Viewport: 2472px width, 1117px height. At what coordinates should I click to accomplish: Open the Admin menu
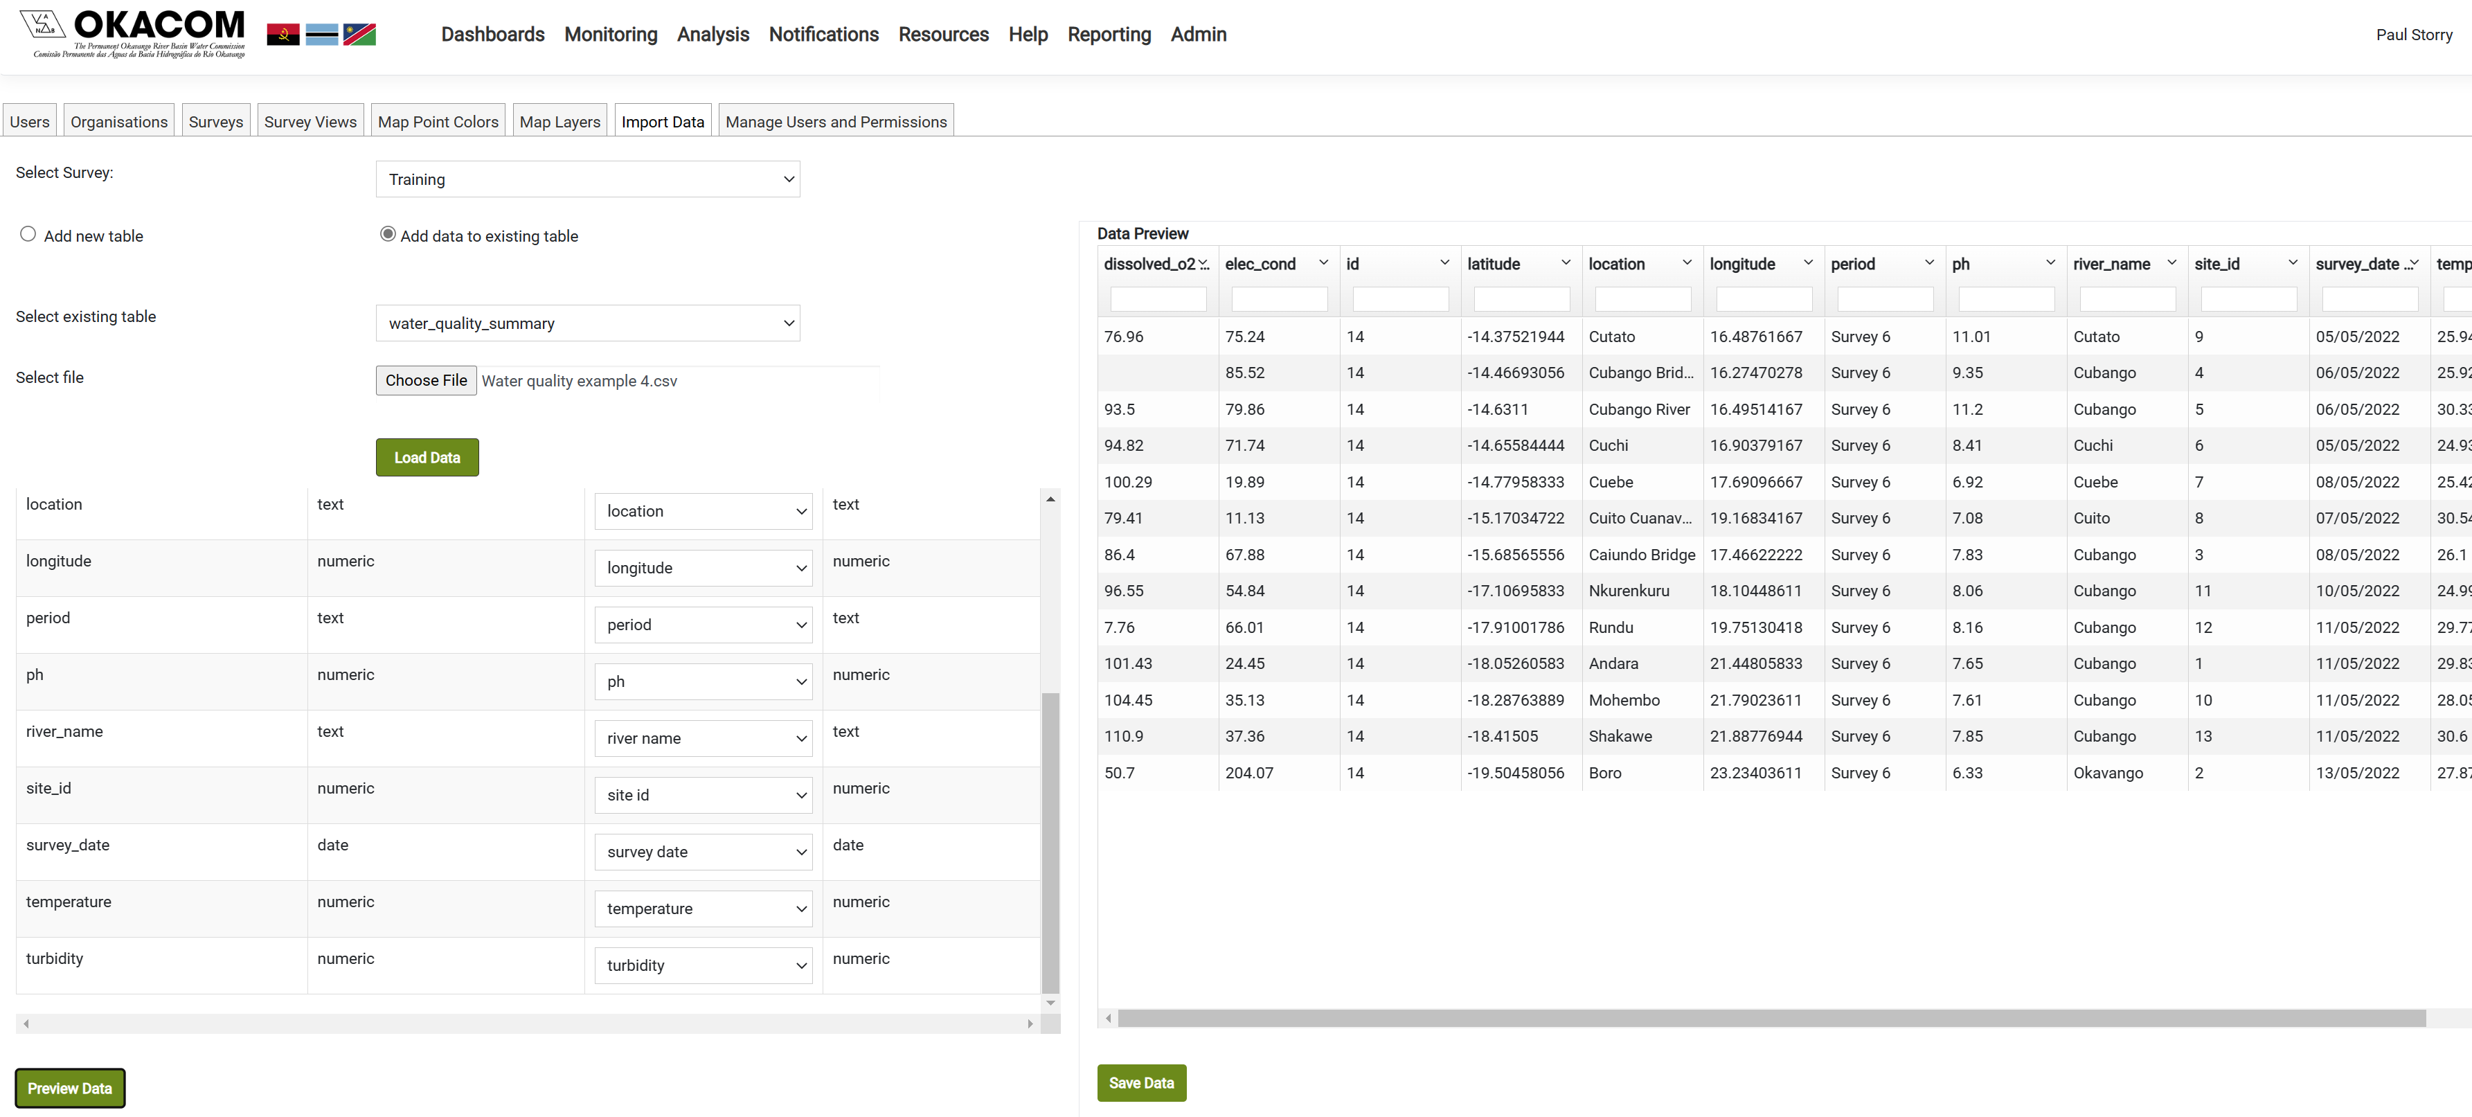pyautogui.click(x=1198, y=35)
